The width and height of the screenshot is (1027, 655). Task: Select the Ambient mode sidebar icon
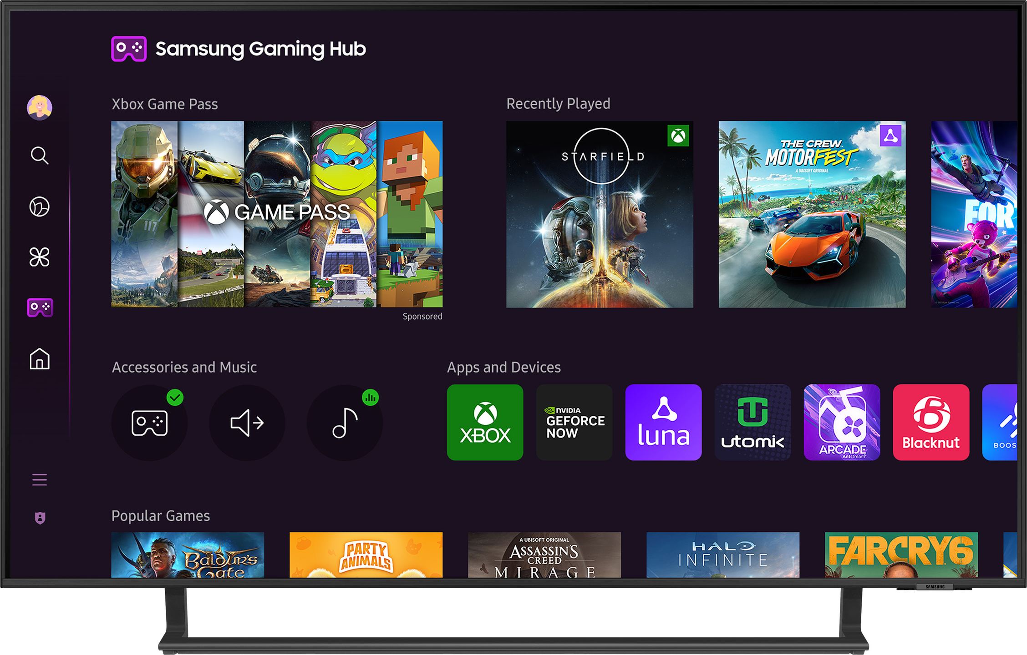pyautogui.click(x=40, y=207)
